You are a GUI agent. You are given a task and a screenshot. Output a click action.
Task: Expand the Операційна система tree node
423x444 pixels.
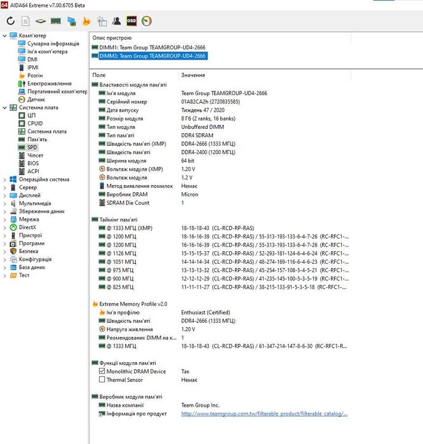pyautogui.click(x=4, y=180)
